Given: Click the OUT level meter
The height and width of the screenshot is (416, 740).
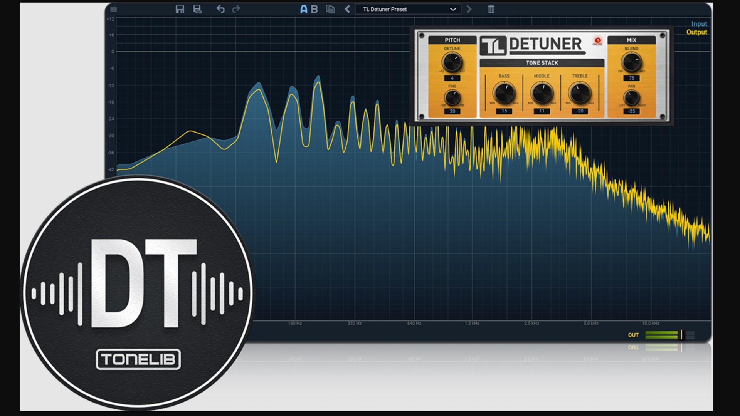Looking at the screenshot, I should coord(669,335).
